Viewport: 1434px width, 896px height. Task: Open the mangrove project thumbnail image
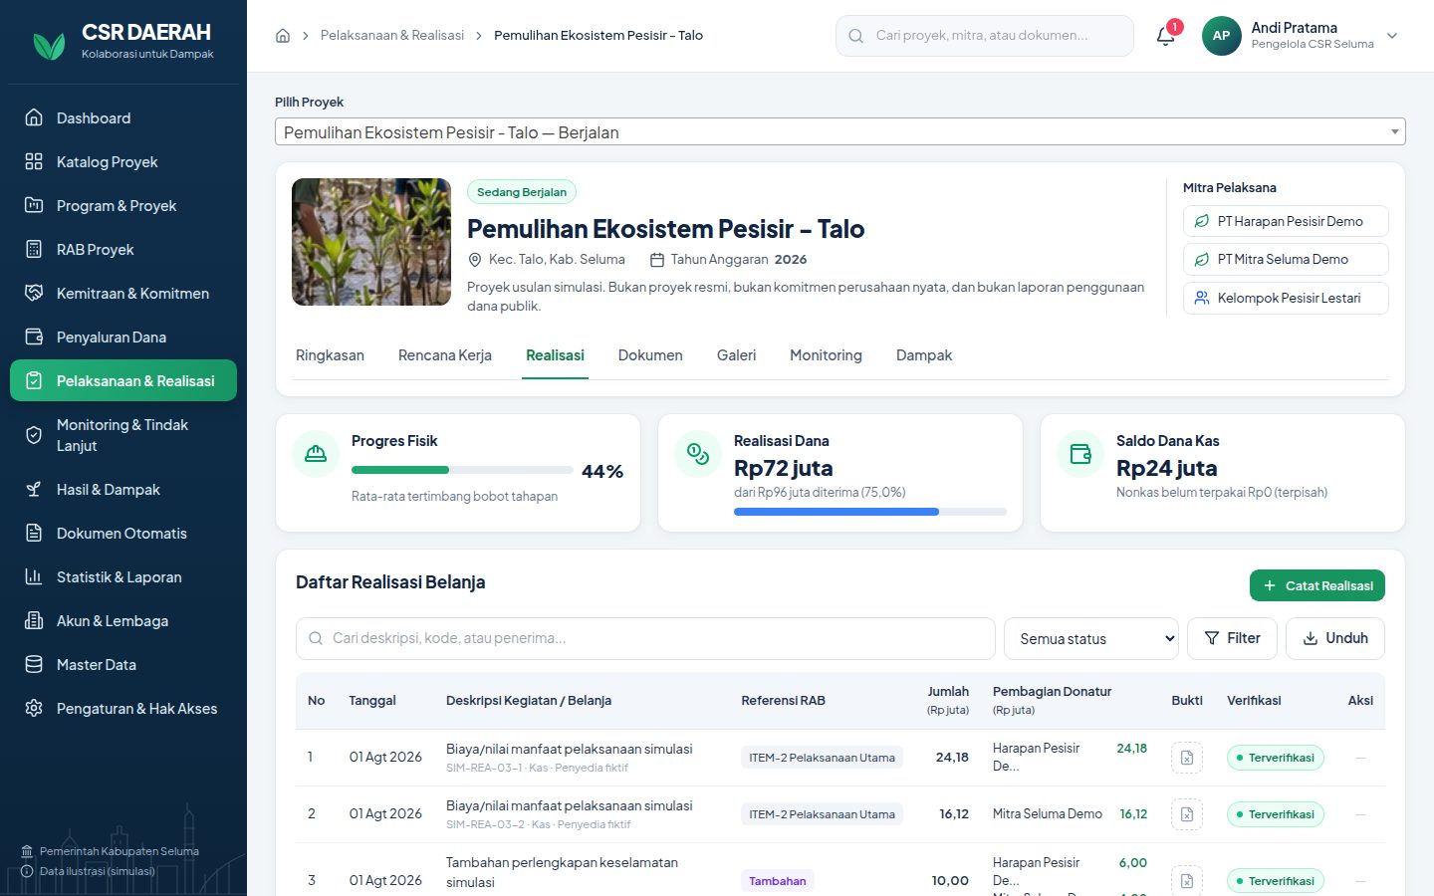[x=371, y=242]
